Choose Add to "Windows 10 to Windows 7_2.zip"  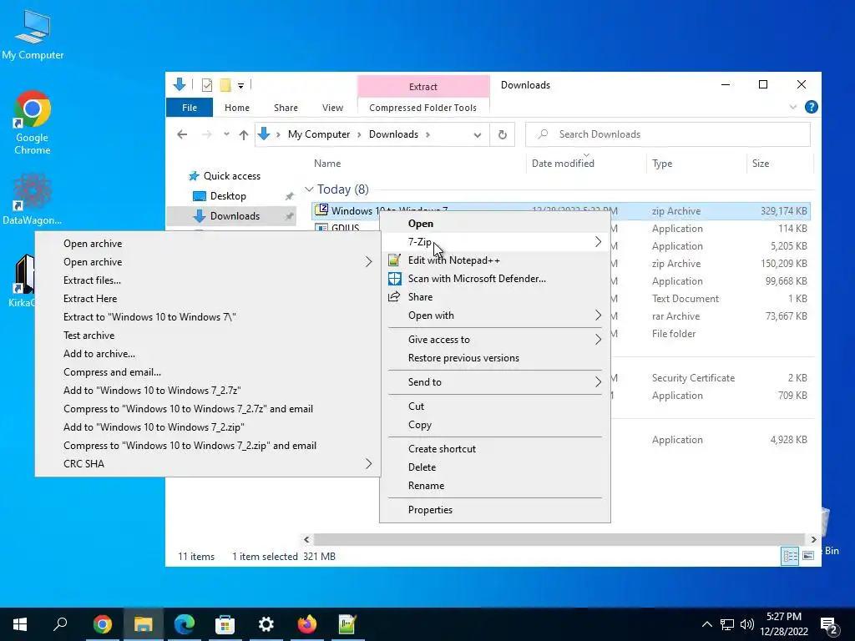pyautogui.click(x=208, y=427)
